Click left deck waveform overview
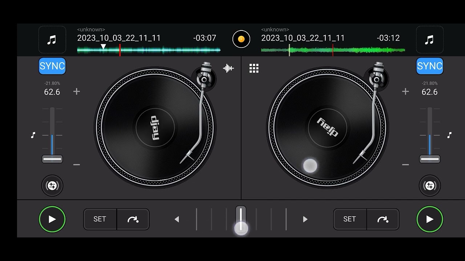 click(149, 50)
